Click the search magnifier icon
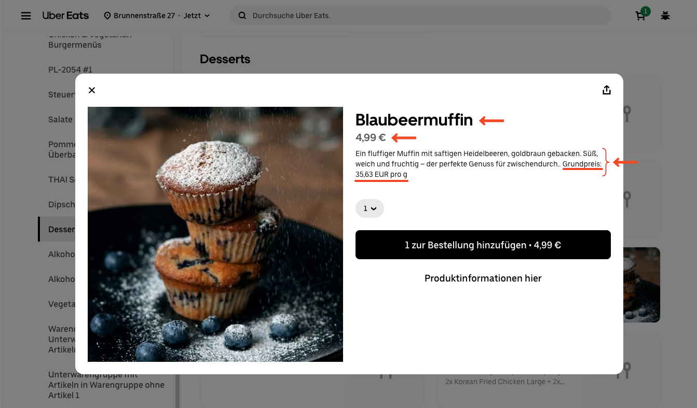The width and height of the screenshot is (697, 408). coord(242,16)
